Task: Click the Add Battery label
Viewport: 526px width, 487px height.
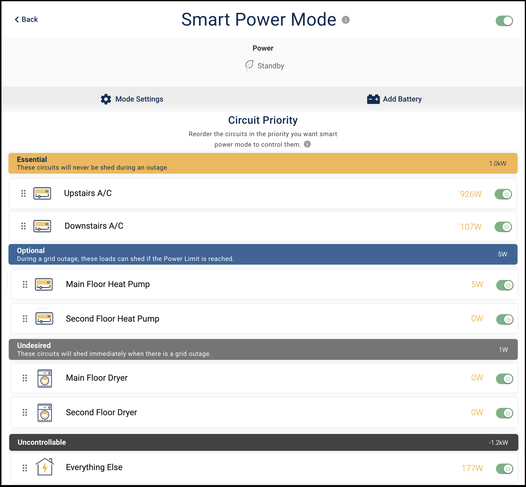Action: click(402, 99)
